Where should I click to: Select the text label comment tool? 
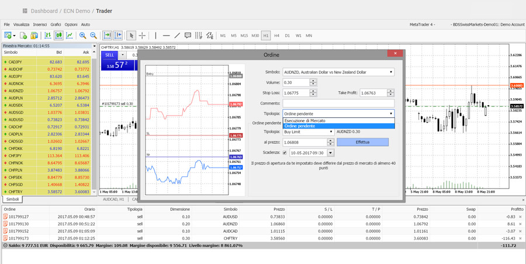[188, 36]
